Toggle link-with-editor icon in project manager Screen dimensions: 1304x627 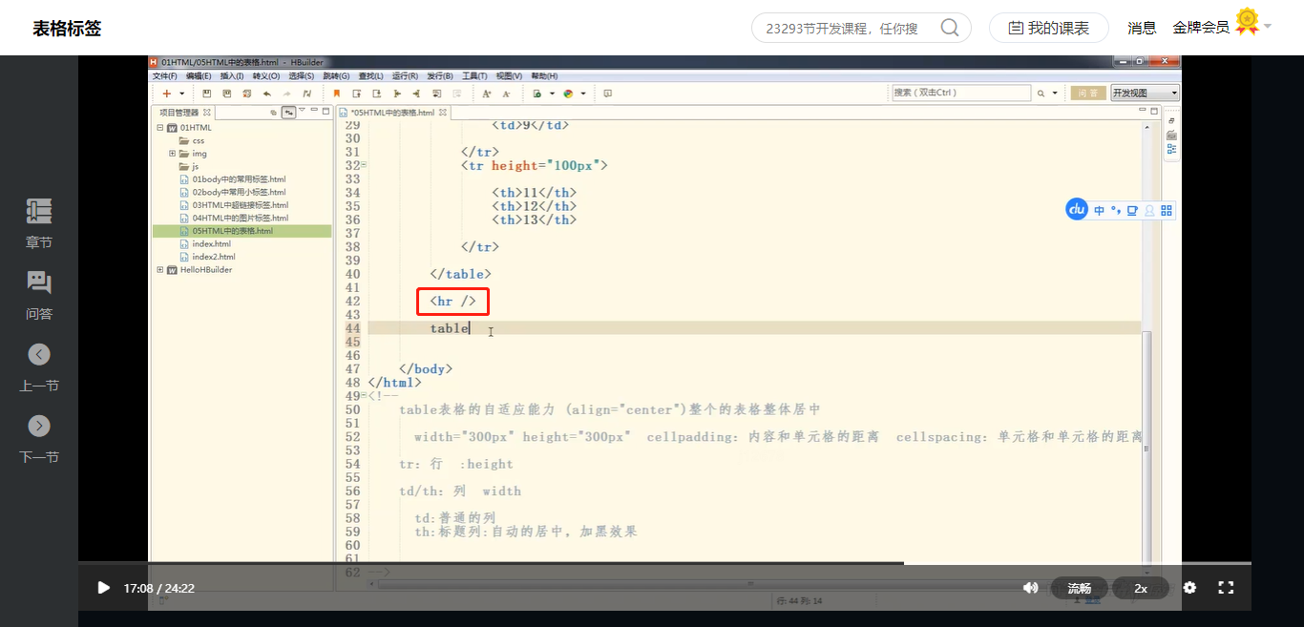[287, 113]
